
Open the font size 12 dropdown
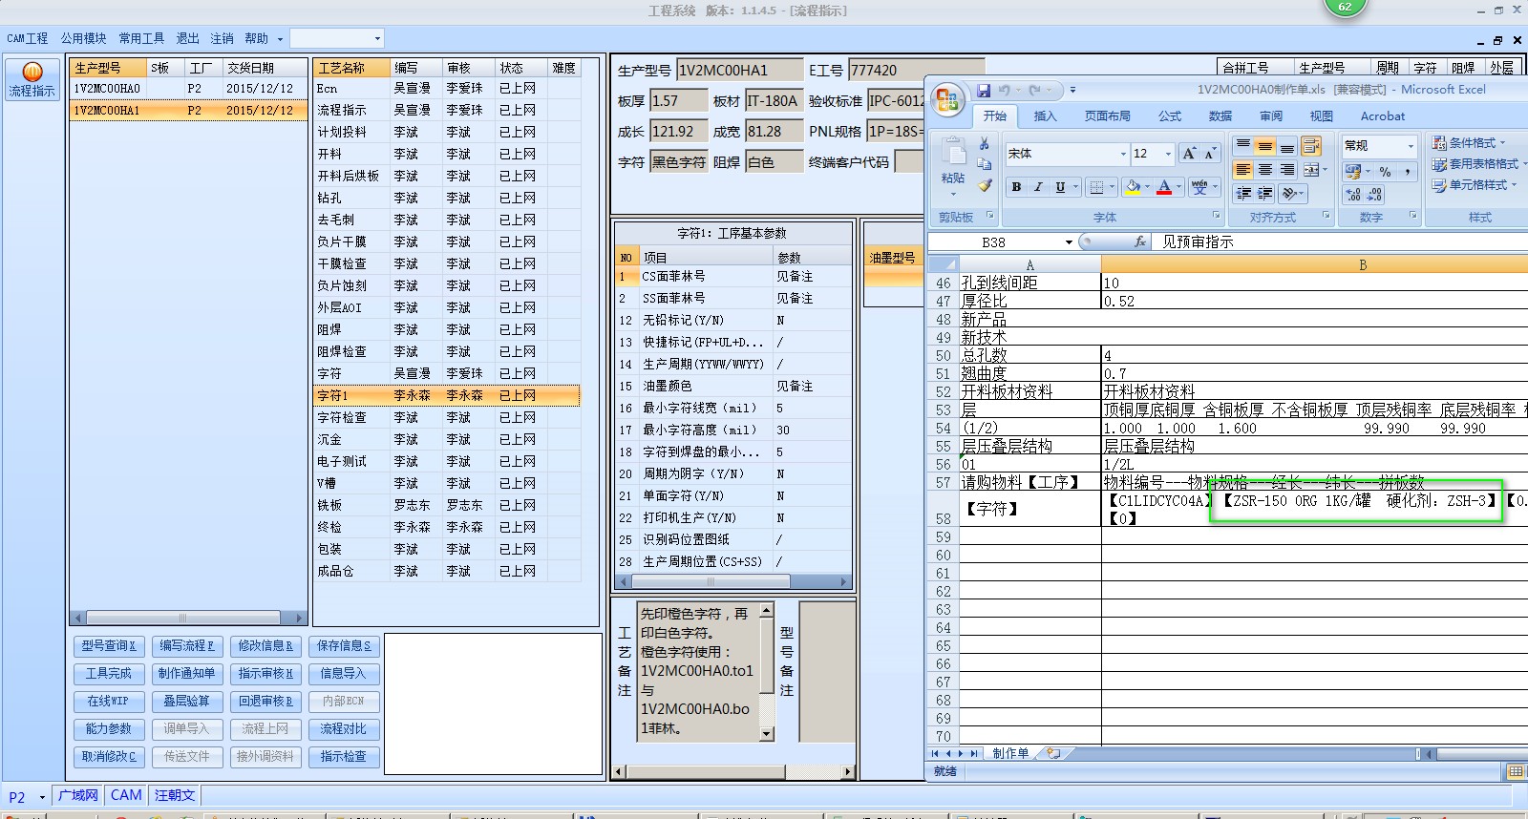(1168, 154)
